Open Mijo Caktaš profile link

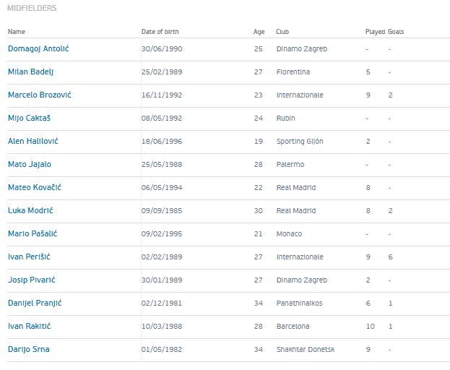pos(30,118)
